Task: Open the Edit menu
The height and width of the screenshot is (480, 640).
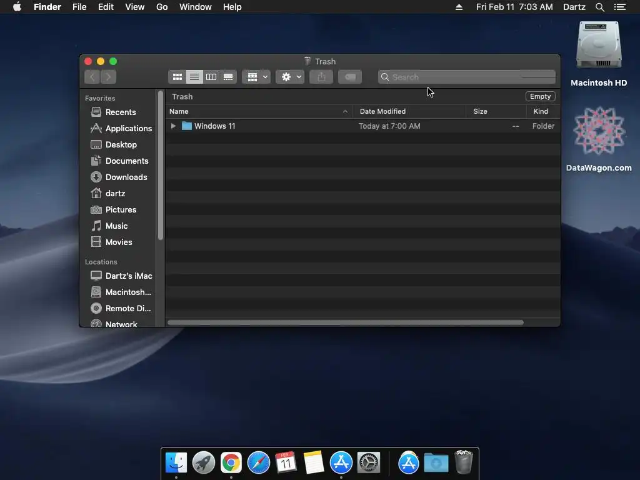Action: [106, 7]
